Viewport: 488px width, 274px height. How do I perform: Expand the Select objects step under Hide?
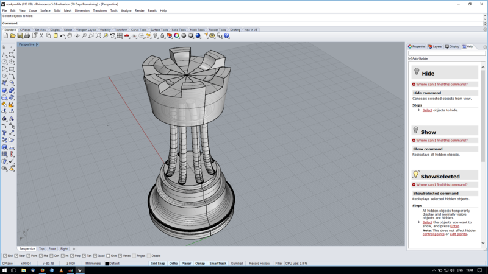pyautogui.click(x=419, y=110)
